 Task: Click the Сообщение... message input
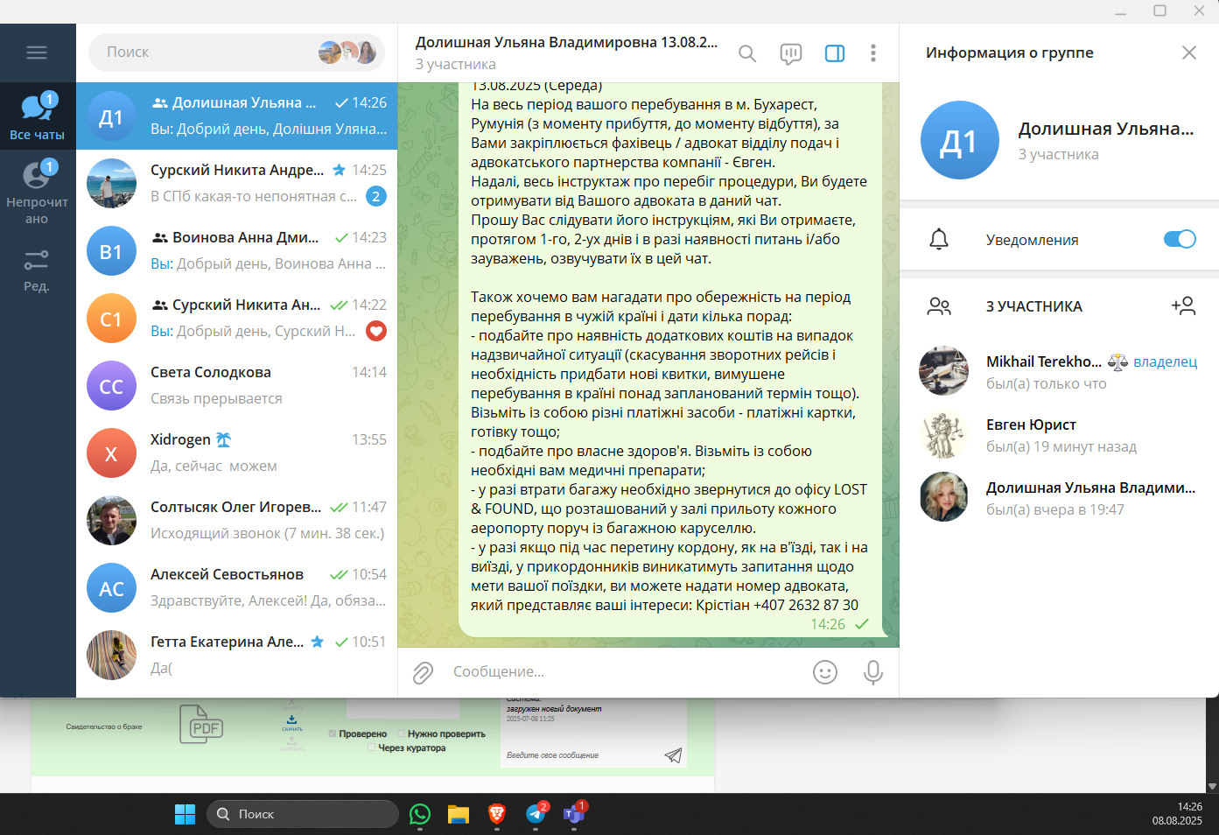[x=626, y=671]
